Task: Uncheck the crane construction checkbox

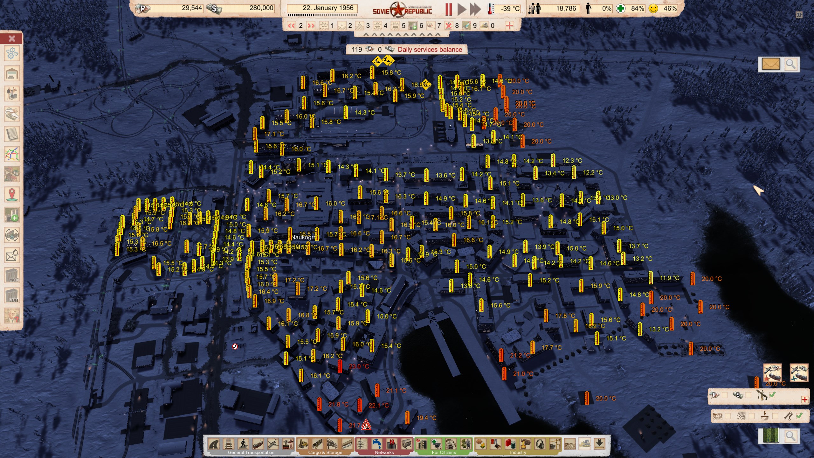Action: [772, 395]
